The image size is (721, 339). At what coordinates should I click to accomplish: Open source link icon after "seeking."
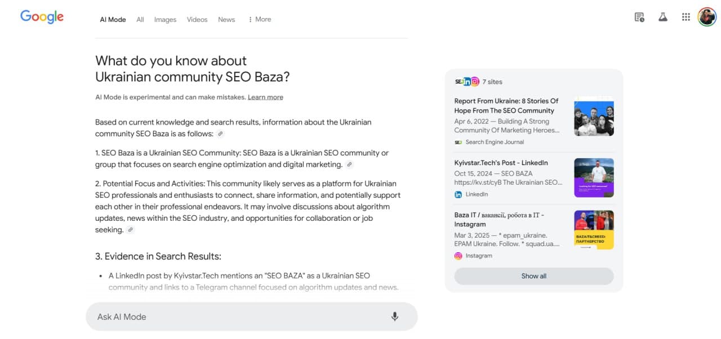point(131,230)
